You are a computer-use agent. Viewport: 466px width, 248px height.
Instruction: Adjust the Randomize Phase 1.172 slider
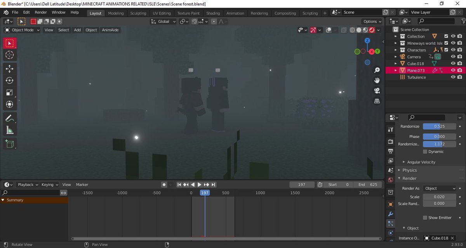tap(439, 144)
